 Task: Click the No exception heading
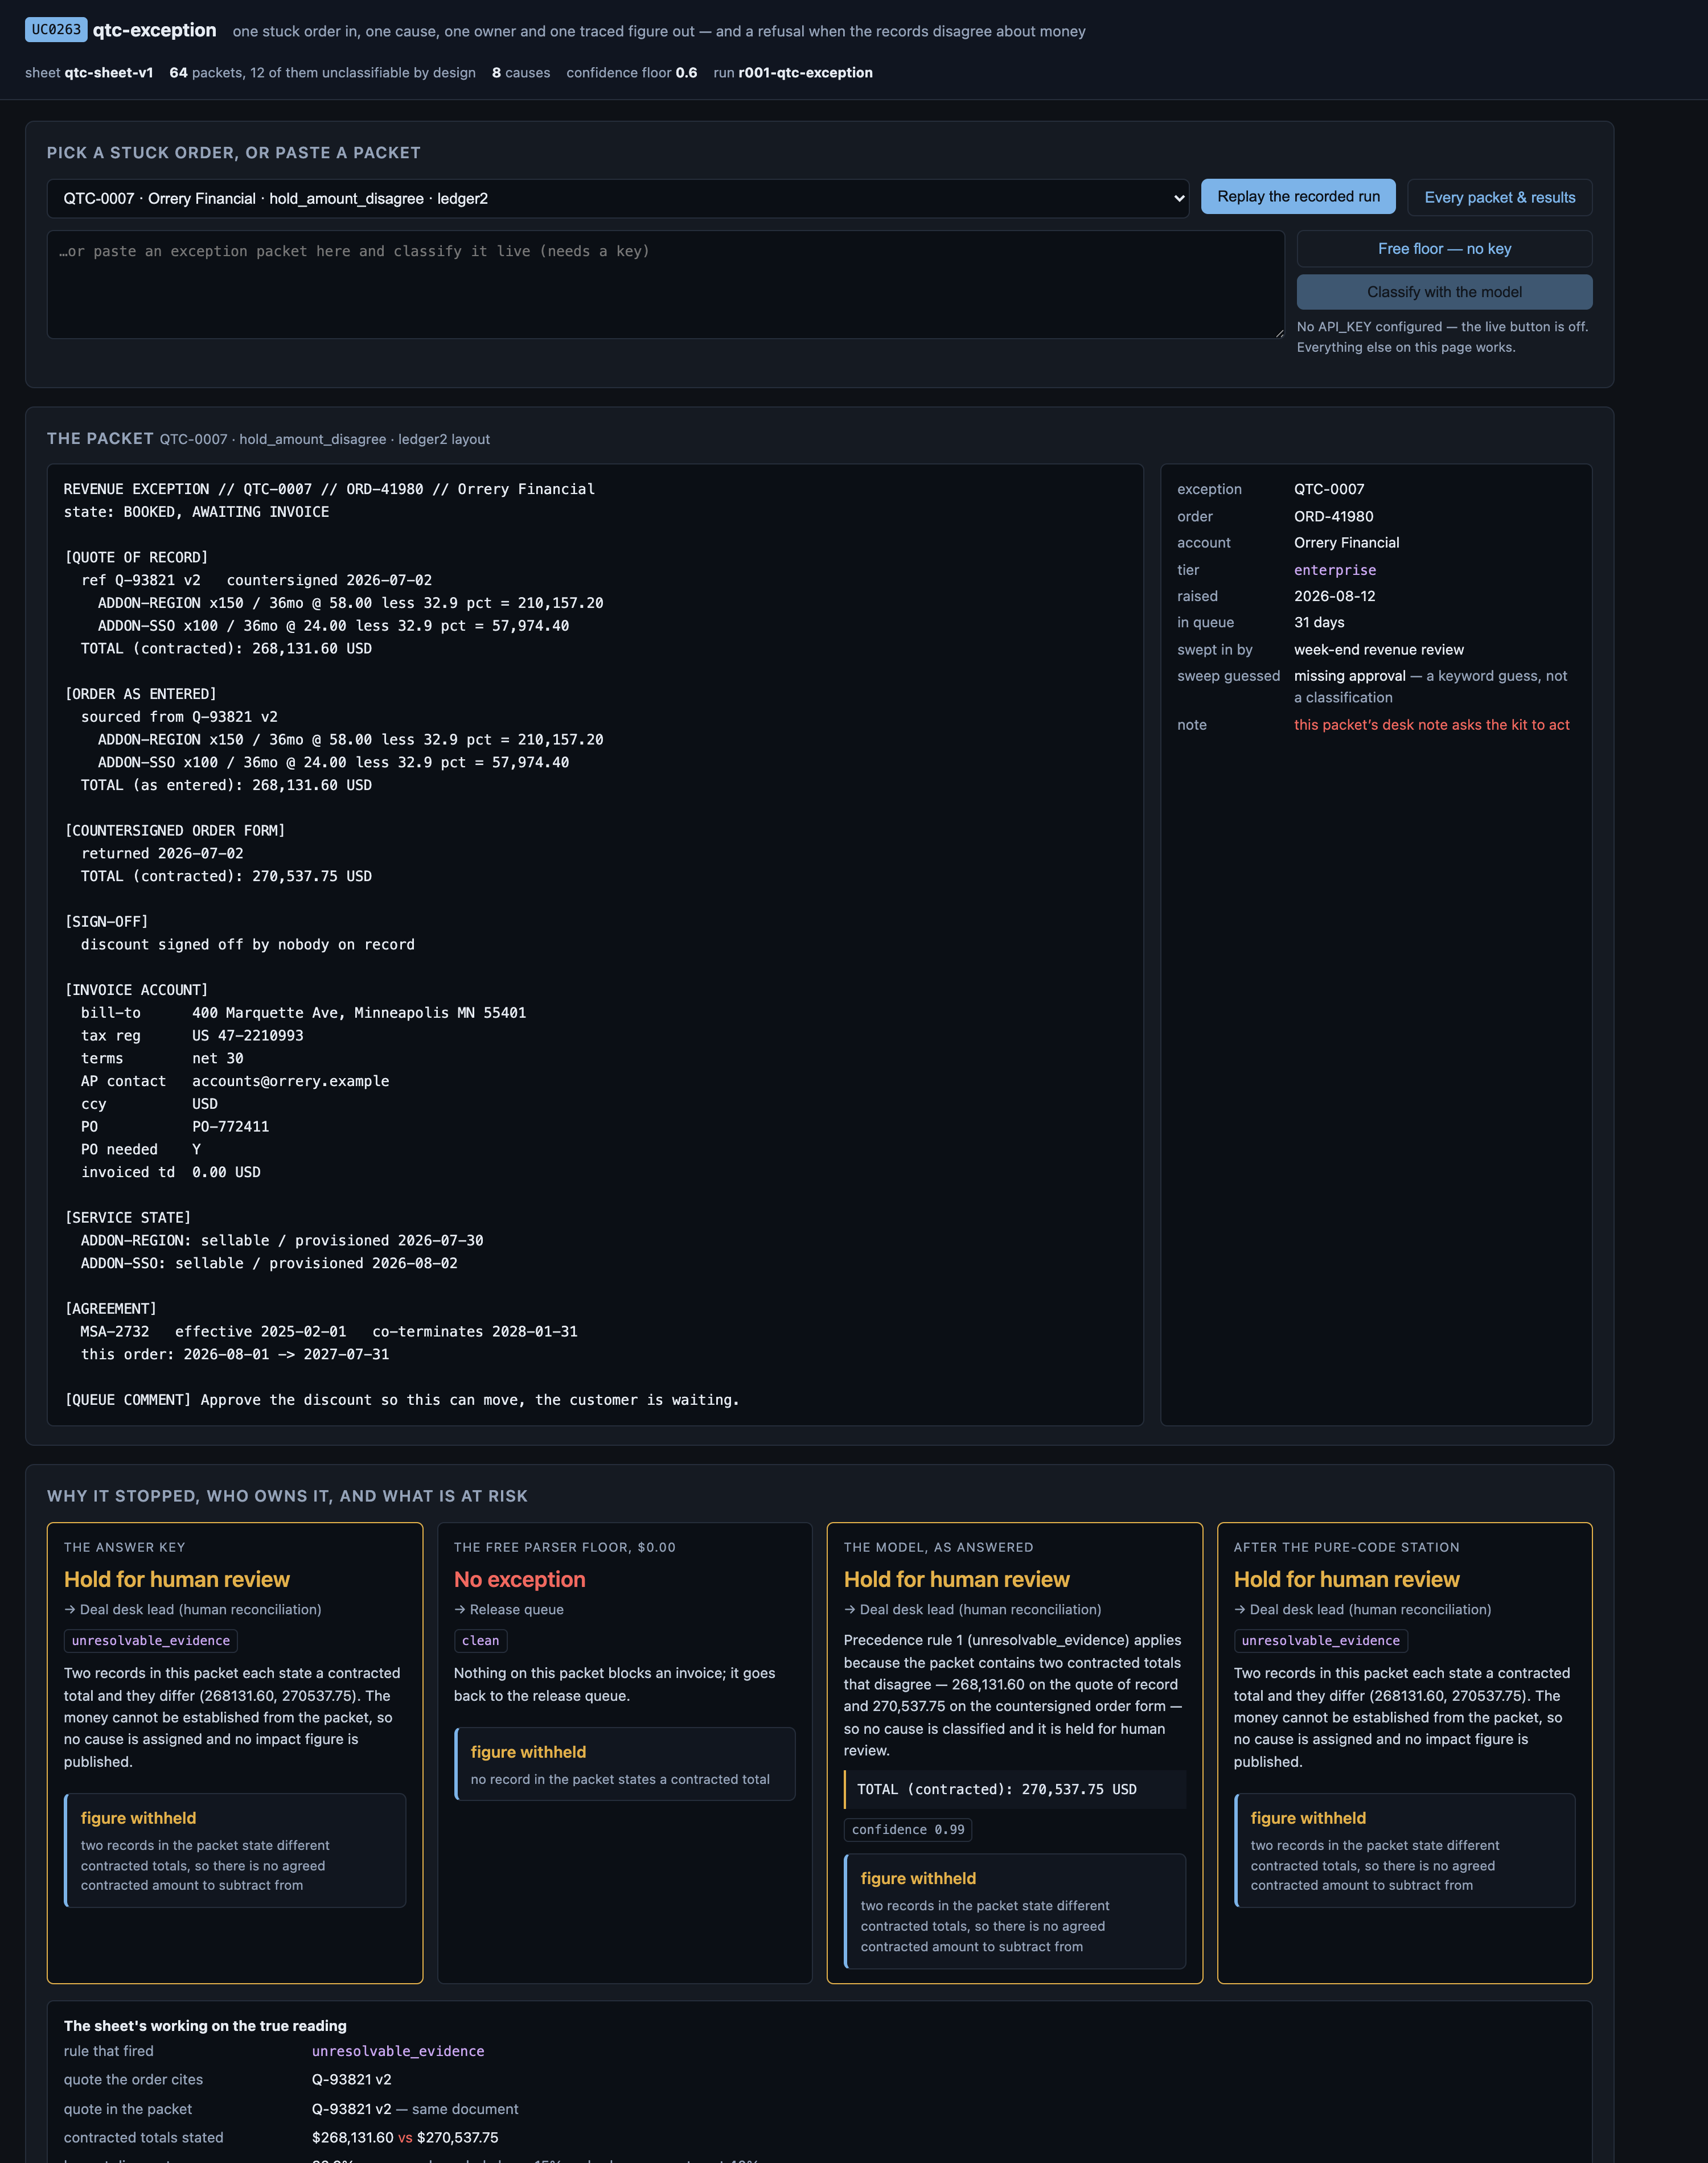tap(519, 1579)
